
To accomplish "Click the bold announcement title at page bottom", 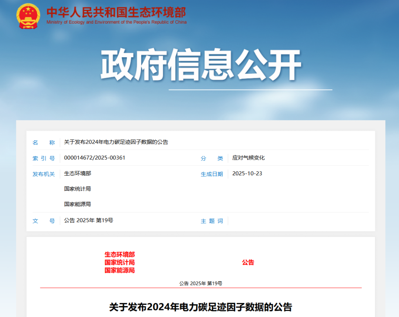I will pos(201,307).
